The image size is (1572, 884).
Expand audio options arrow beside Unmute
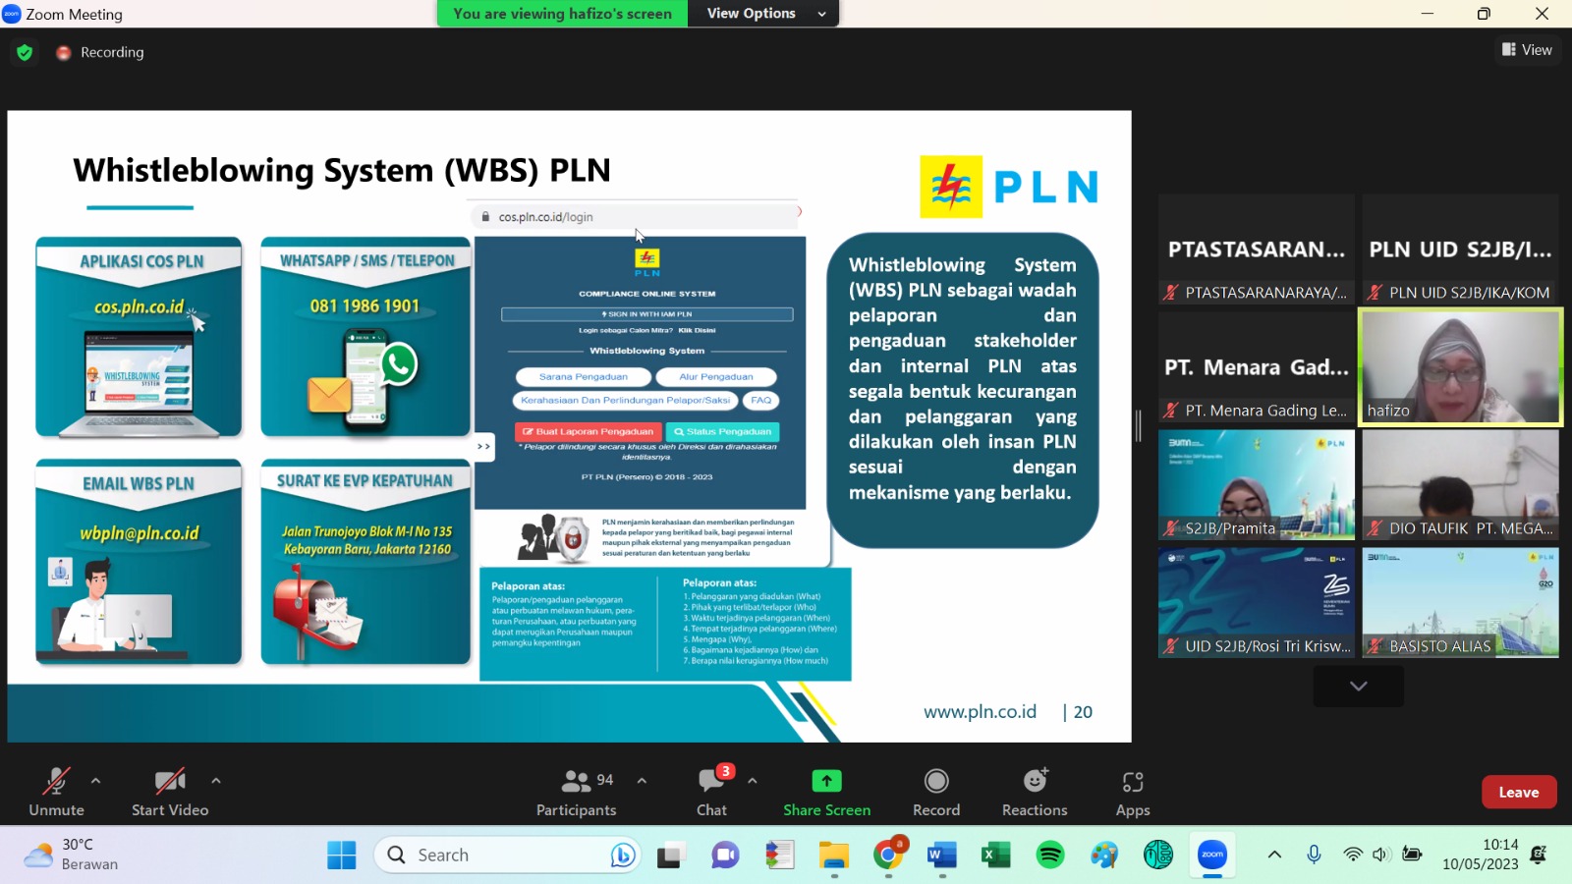[x=95, y=781]
